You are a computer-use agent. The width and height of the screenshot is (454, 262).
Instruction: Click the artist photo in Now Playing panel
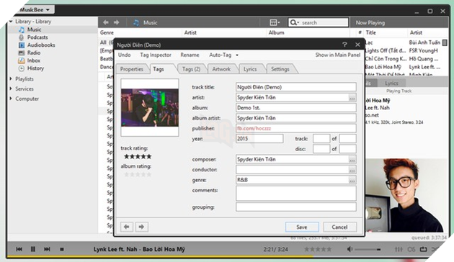[404, 195]
